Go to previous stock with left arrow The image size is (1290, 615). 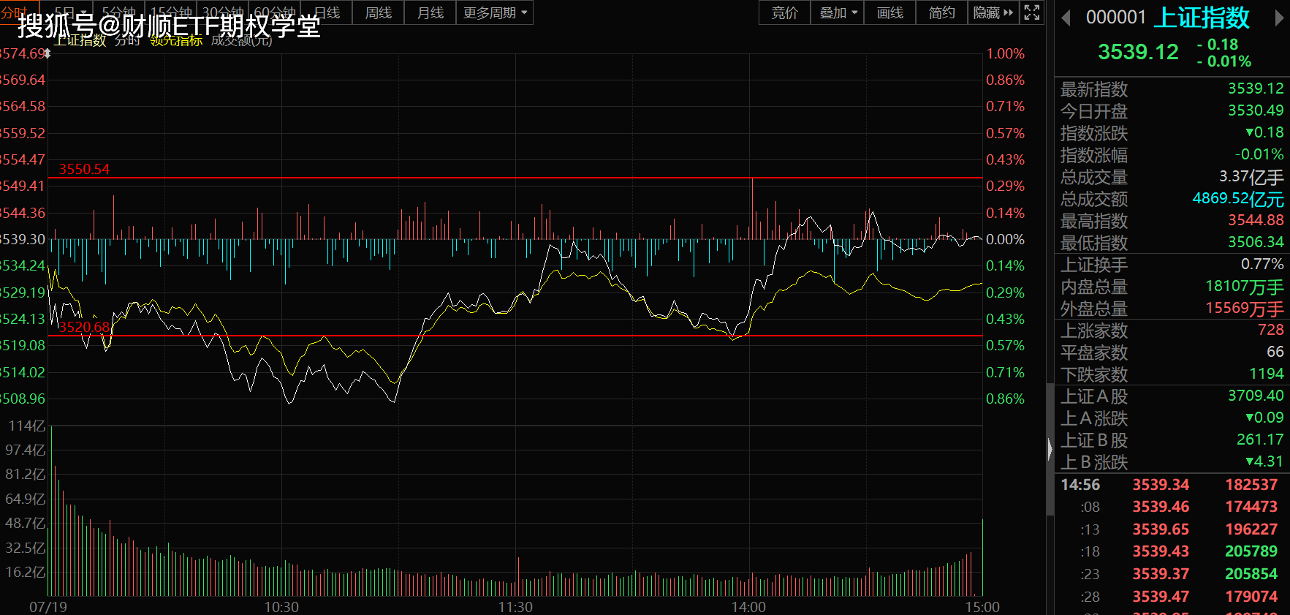coord(1066,18)
